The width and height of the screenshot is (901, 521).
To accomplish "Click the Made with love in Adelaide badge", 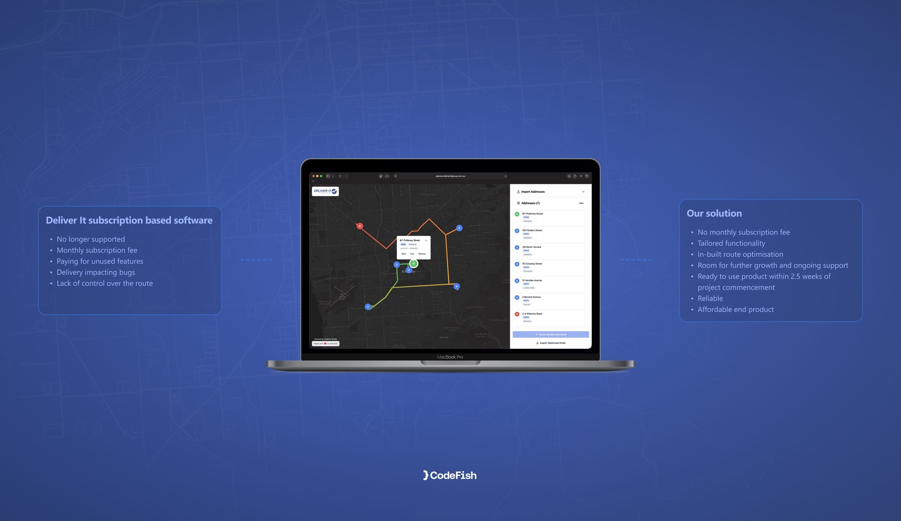I will point(325,344).
